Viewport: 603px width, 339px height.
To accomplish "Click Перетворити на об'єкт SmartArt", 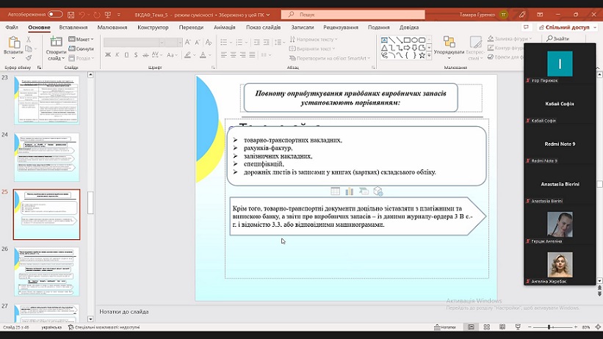I will (330, 59).
